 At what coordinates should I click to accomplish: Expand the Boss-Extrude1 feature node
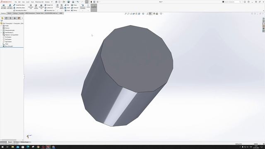coord(1,46)
